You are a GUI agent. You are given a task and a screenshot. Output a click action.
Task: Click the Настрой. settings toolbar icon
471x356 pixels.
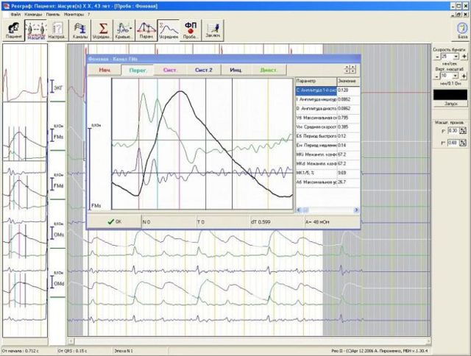coord(57,29)
